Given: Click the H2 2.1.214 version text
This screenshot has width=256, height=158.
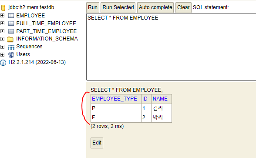Looking at the screenshot, I should (37, 62).
